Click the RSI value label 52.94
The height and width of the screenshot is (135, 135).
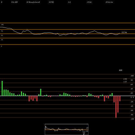click(124, 32)
